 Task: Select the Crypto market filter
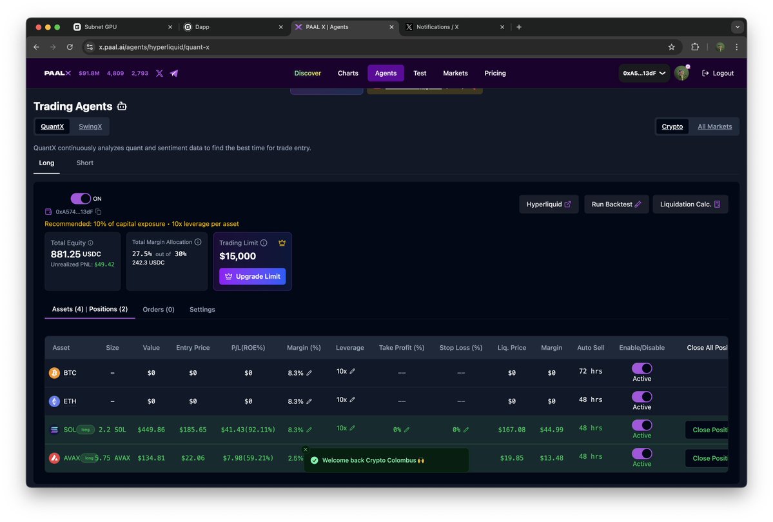672,126
